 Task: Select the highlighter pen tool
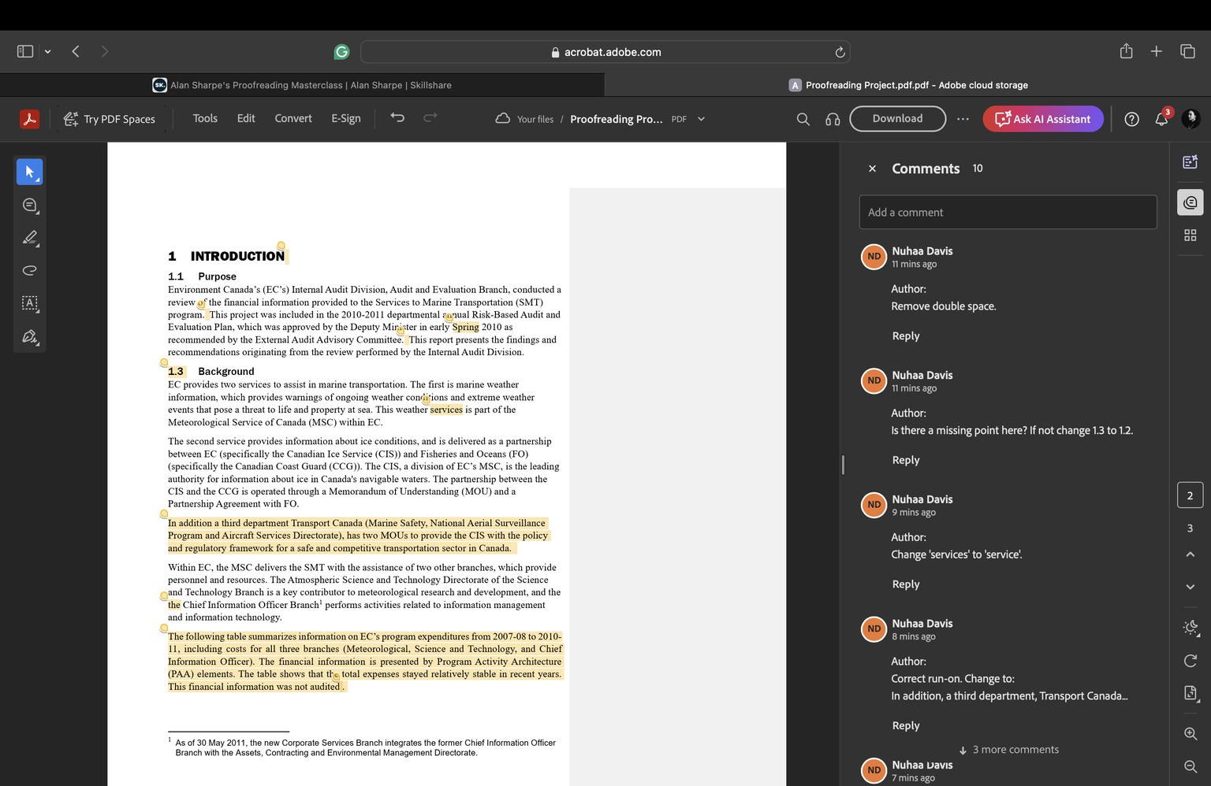[30, 238]
